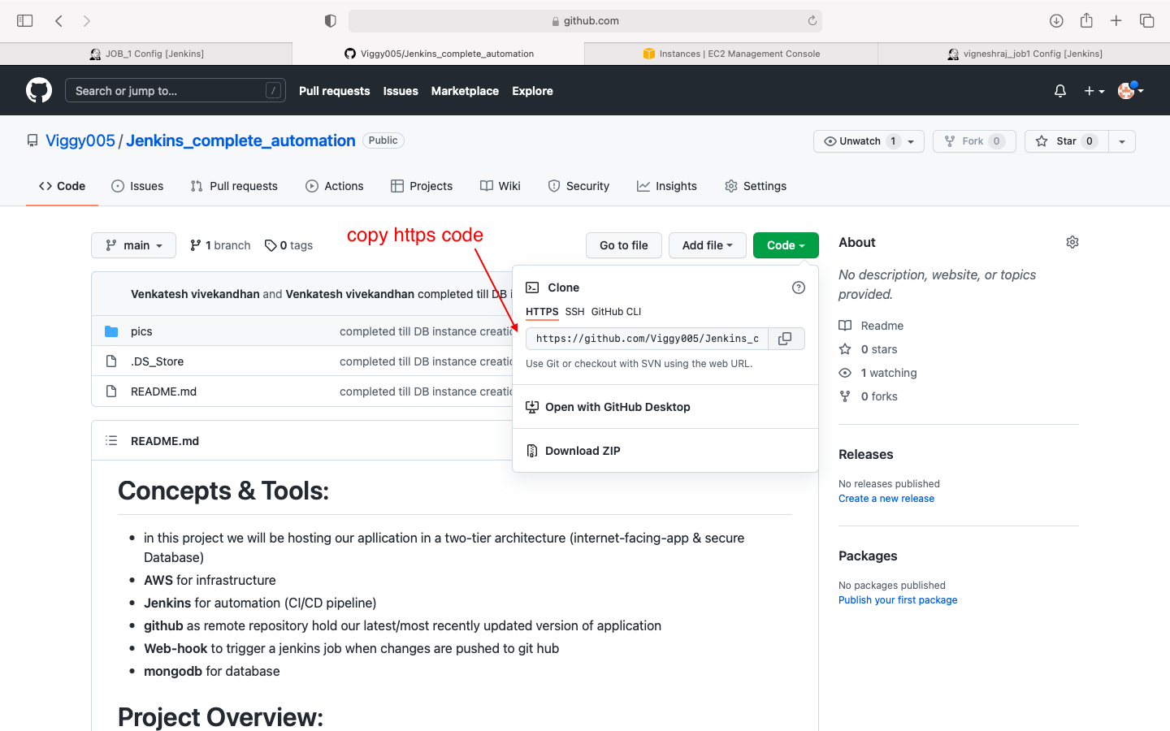Open the Actions tab

click(335, 186)
